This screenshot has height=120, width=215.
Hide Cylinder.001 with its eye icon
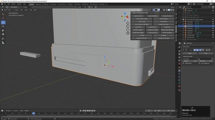tap(213, 35)
